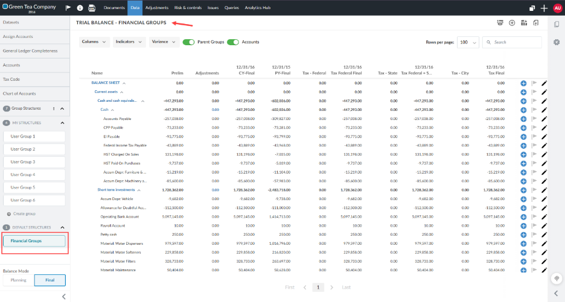The height and width of the screenshot is (302, 565).
Task: Flag the Operating Bank Account row
Action: pos(534,216)
